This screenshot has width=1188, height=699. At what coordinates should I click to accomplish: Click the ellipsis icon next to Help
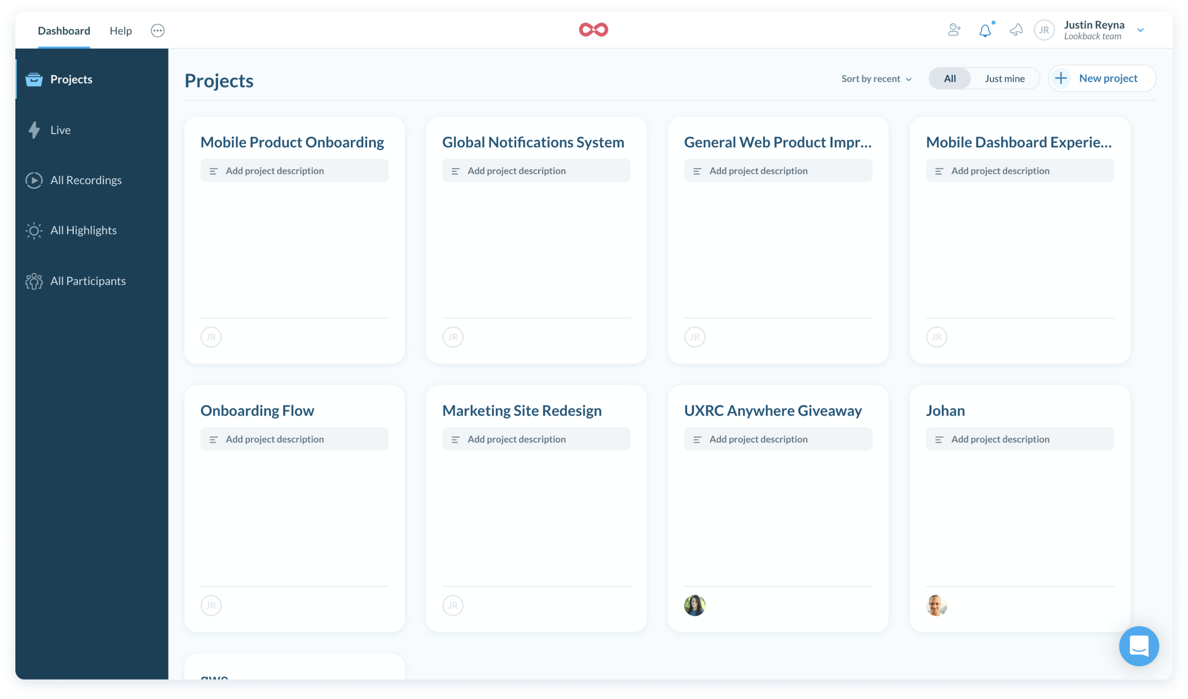(157, 30)
